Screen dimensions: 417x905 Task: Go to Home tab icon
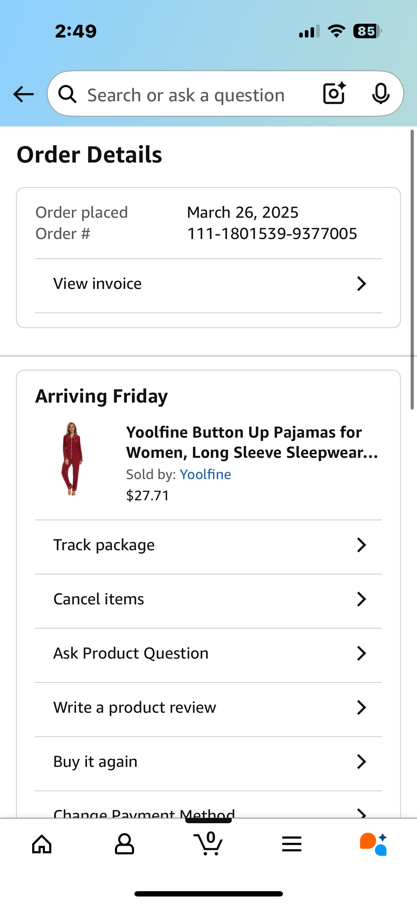(x=42, y=844)
